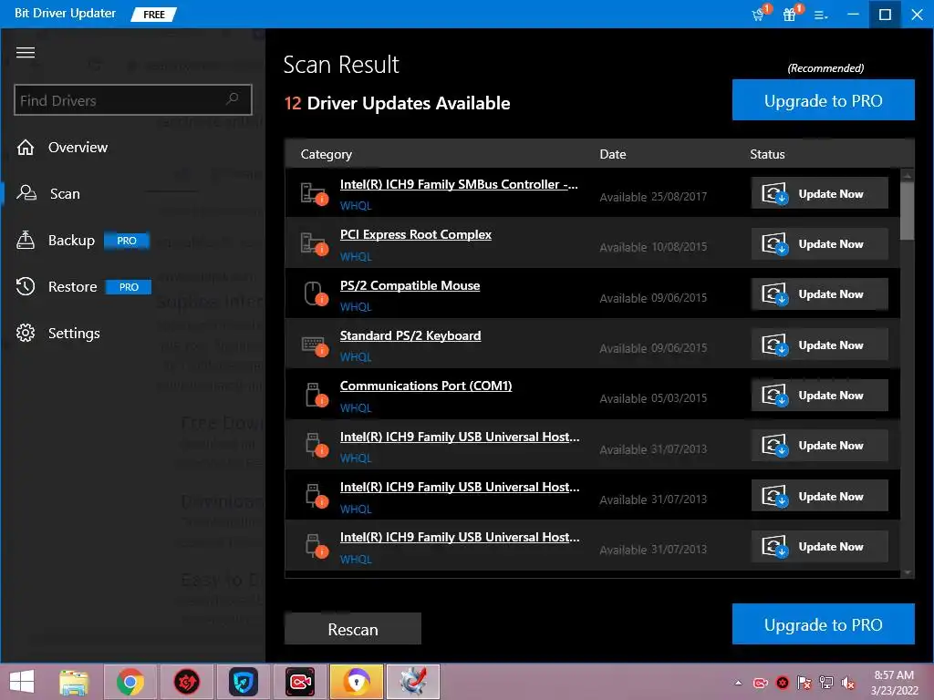934x700 pixels.
Task: Click the flag notification tray icon
Action: 804,683
